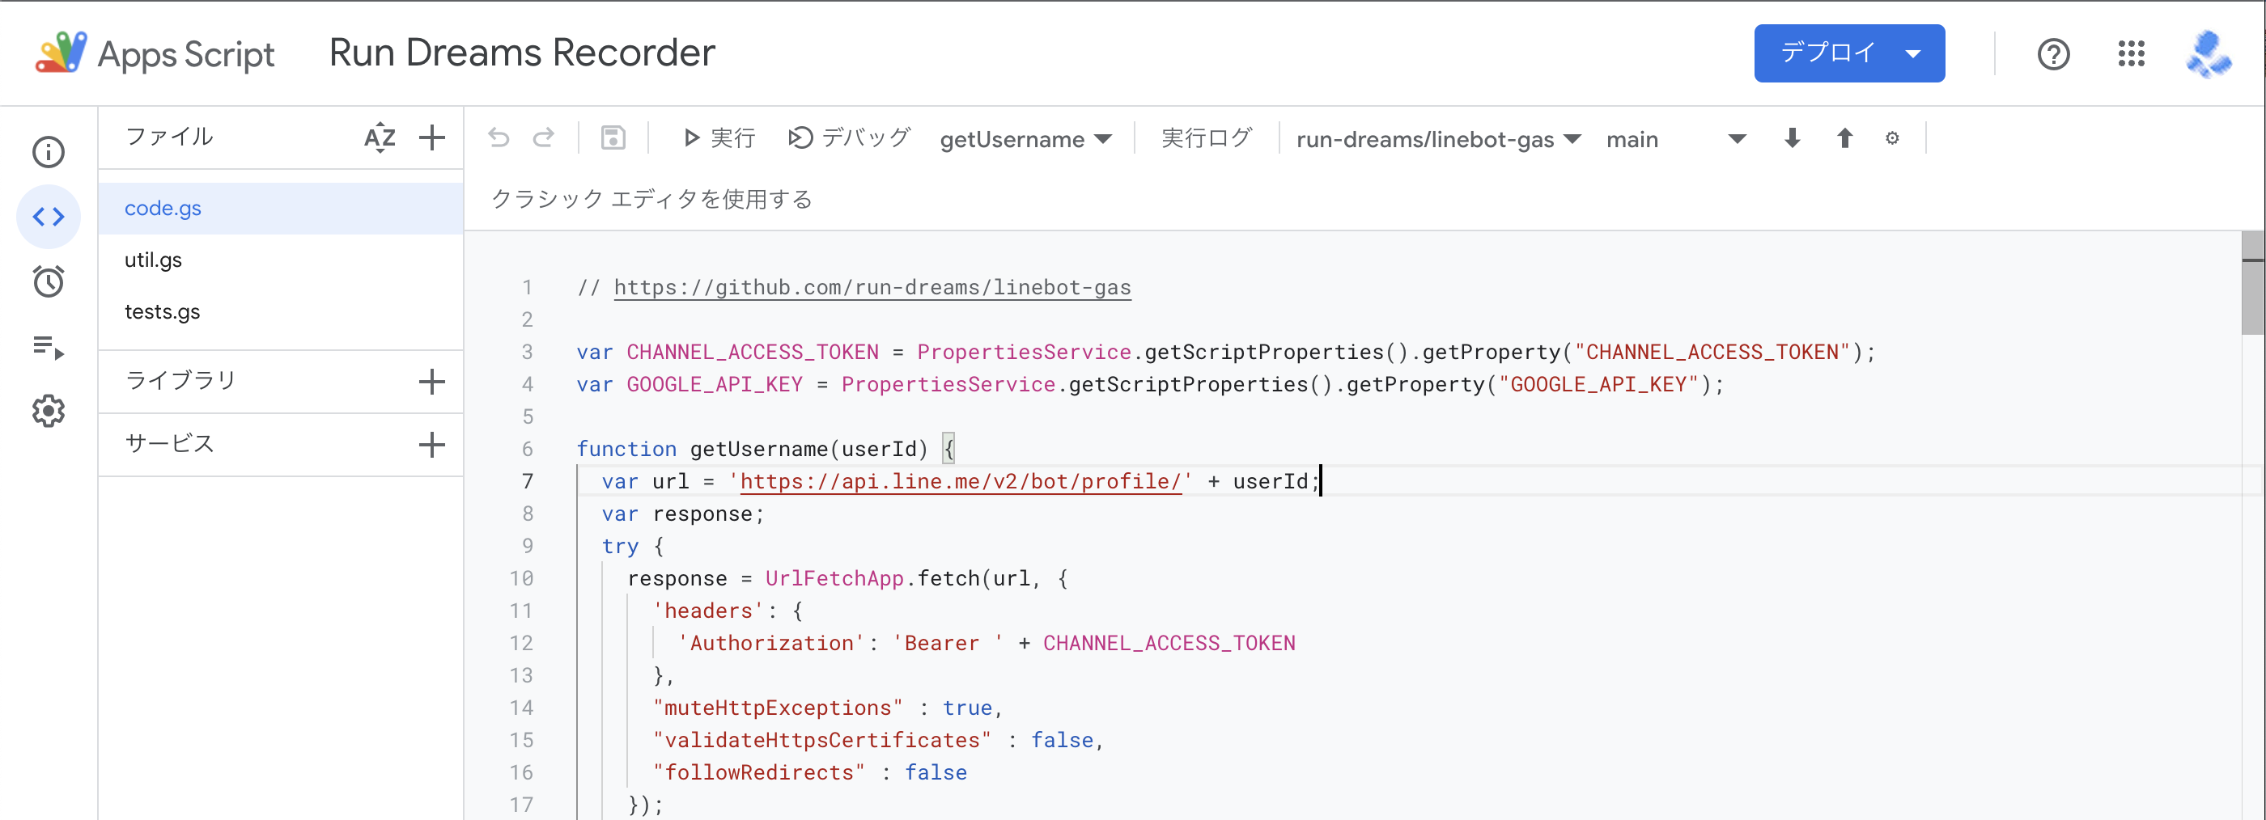Undo the last edit

(x=499, y=138)
